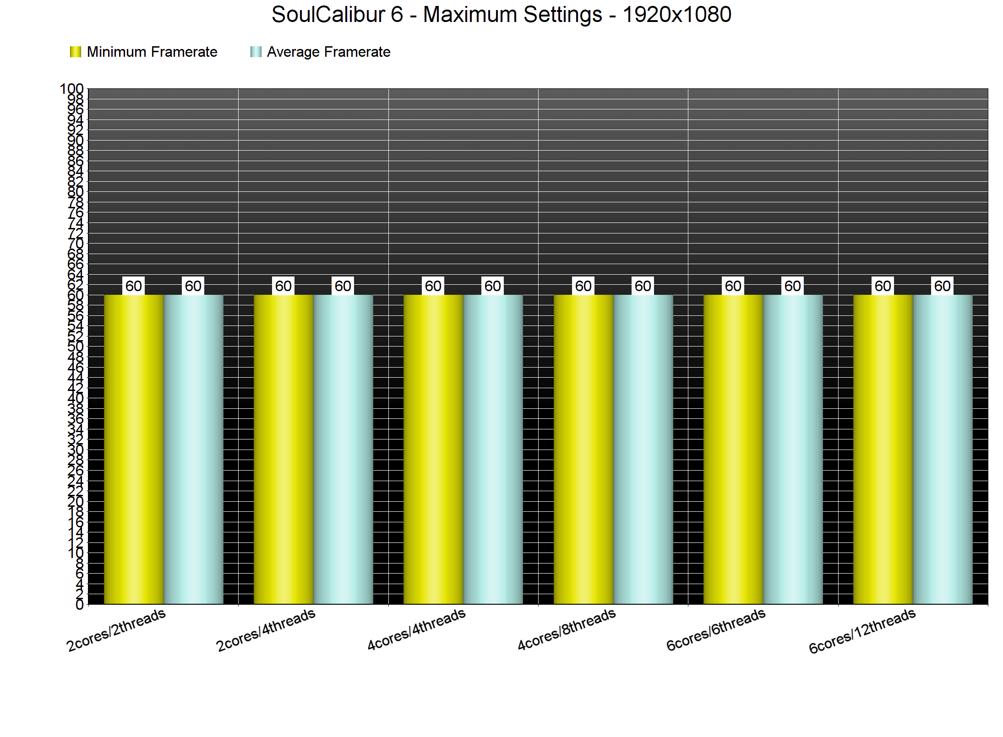Click the 4cores/8threads axis label
1003x737 pixels.
point(567,630)
